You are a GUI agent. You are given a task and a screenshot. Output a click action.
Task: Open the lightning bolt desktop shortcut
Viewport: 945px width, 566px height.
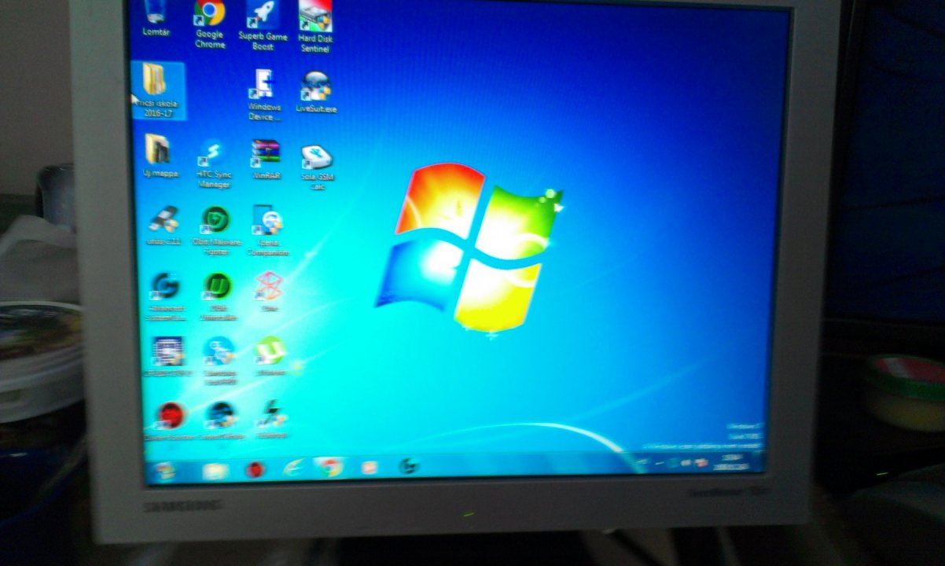[271, 419]
